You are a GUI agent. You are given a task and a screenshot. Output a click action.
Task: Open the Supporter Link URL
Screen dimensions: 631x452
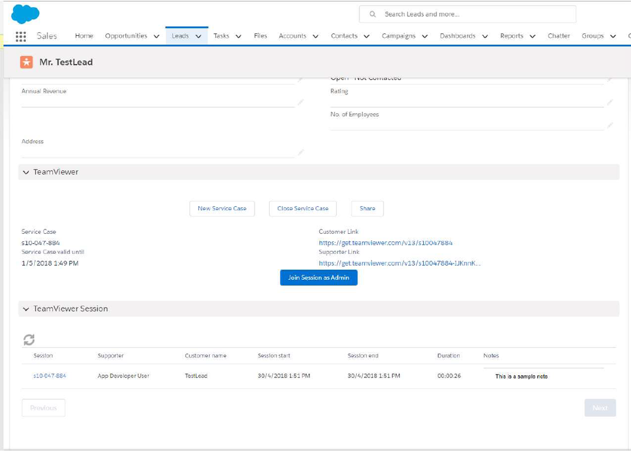(x=400, y=263)
